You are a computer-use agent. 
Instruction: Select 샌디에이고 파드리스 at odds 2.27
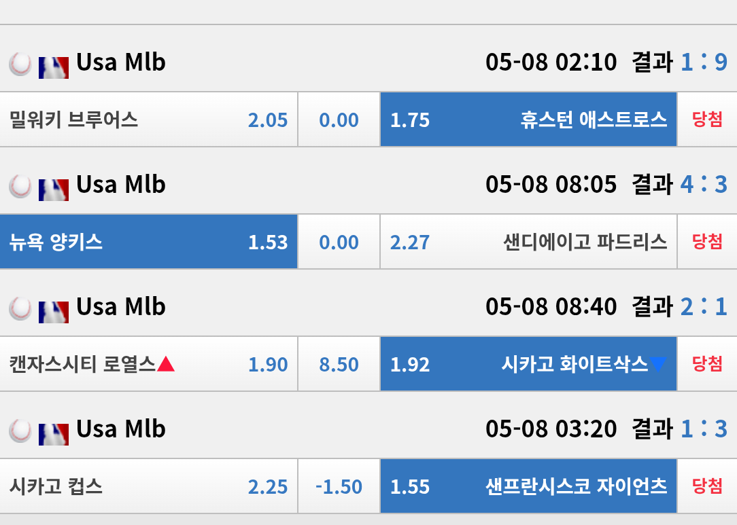point(528,242)
